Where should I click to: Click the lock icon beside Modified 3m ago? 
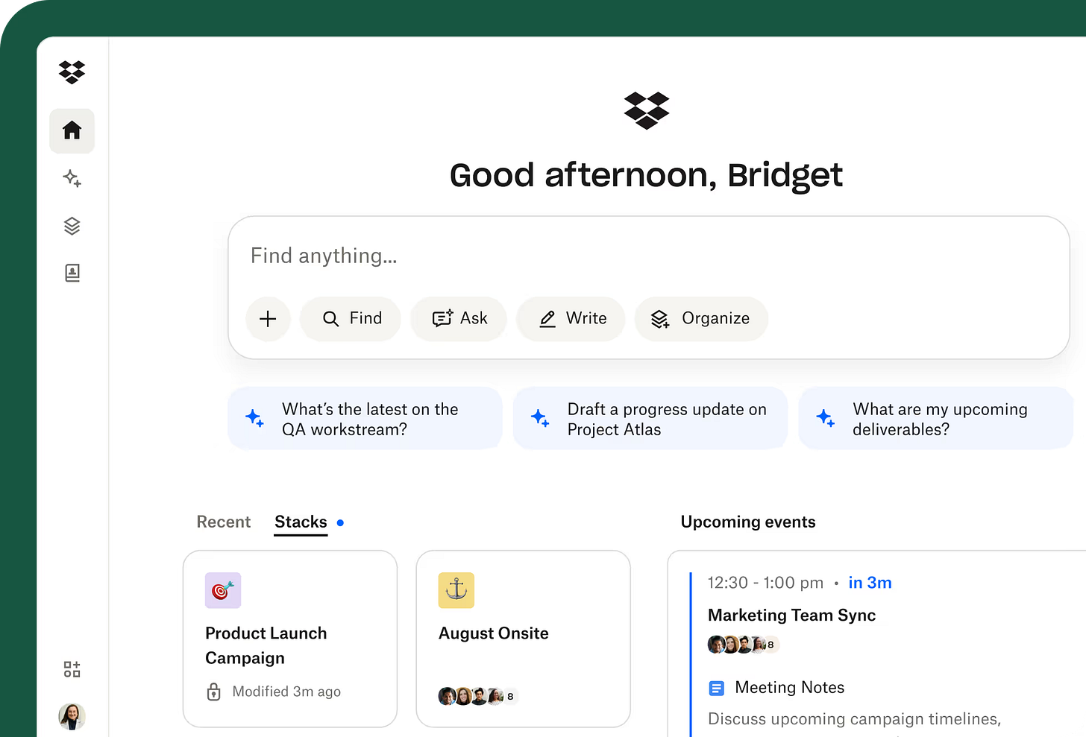[214, 692]
